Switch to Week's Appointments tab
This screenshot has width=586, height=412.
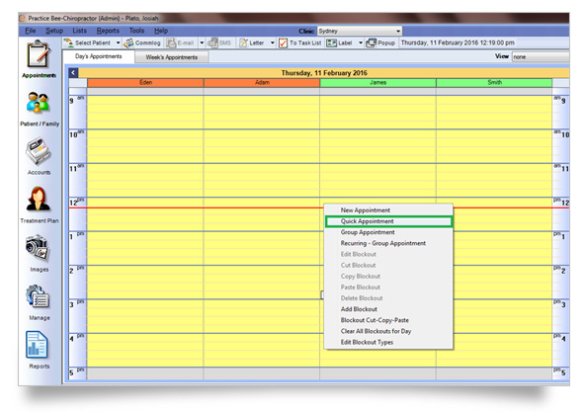tap(172, 57)
